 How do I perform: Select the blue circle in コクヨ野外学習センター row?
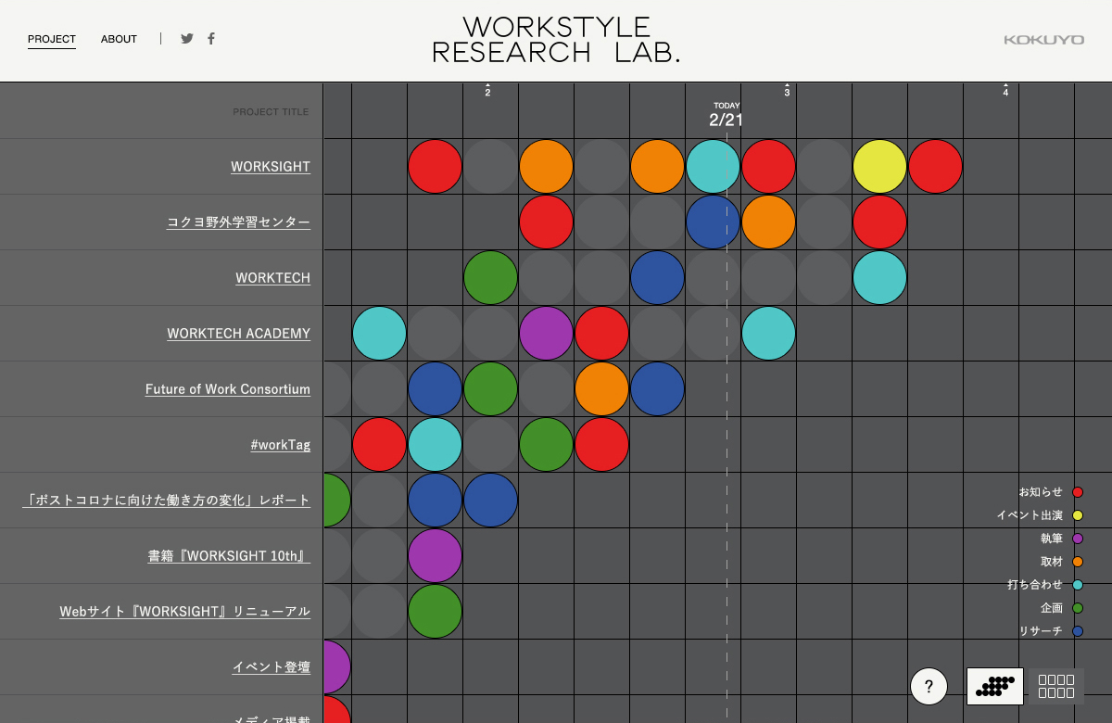(x=713, y=222)
